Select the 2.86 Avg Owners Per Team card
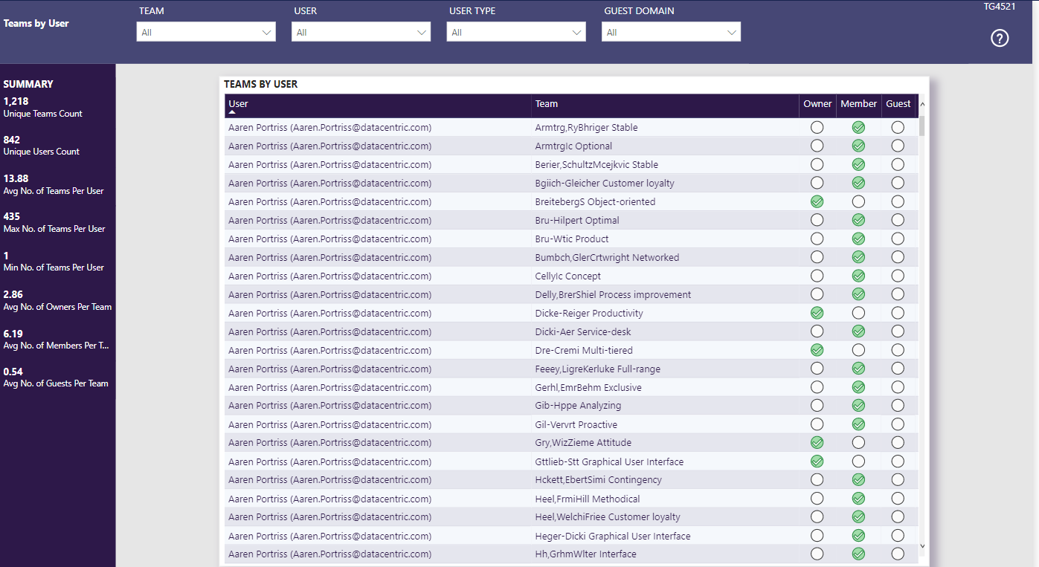 [57, 300]
